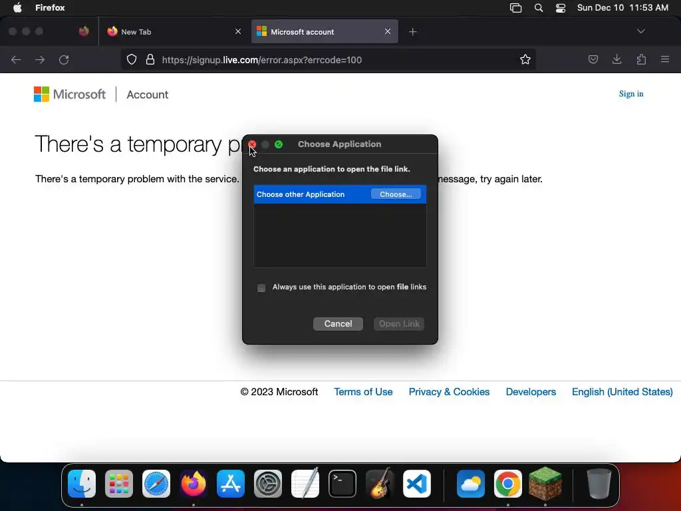Click the Microsoft logo
Screen dimensions: 681x511
coord(70,94)
